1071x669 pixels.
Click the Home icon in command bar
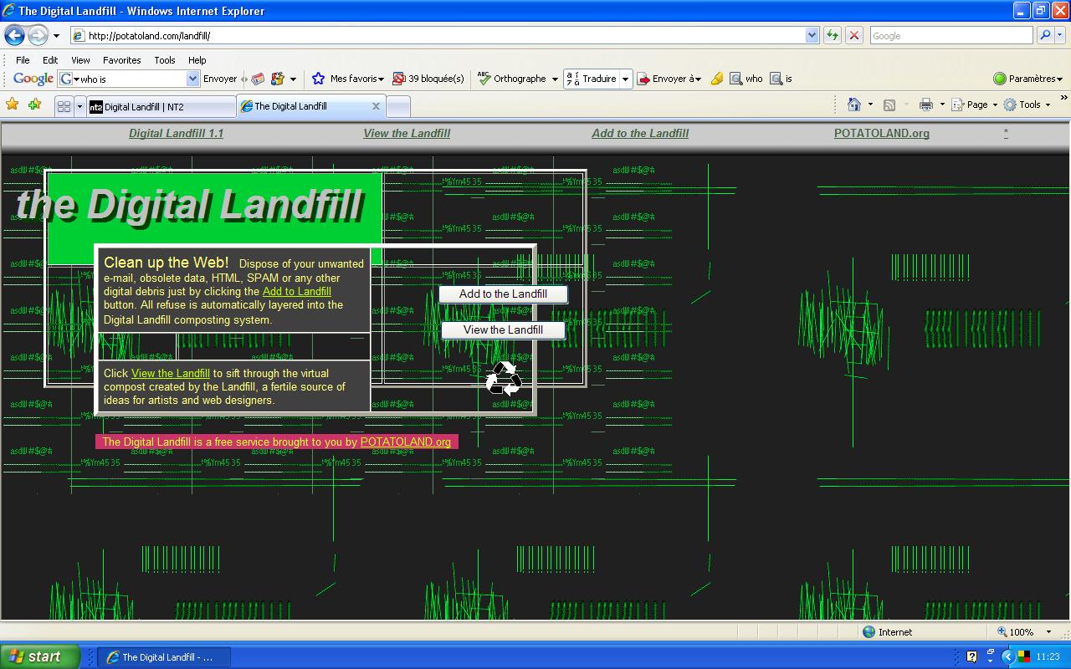854,105
